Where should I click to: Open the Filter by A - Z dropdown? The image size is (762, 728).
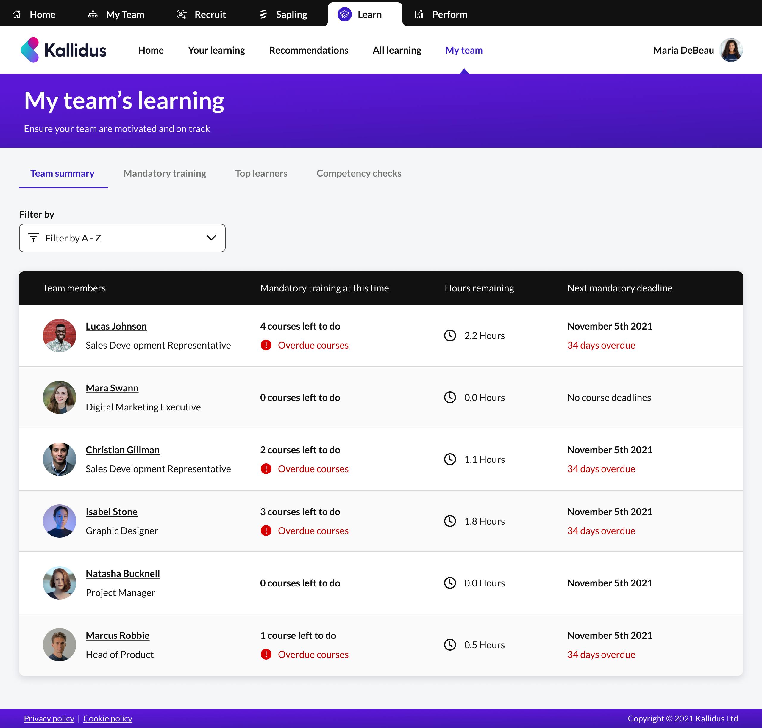pyautogui.click(x=122, y=238)
